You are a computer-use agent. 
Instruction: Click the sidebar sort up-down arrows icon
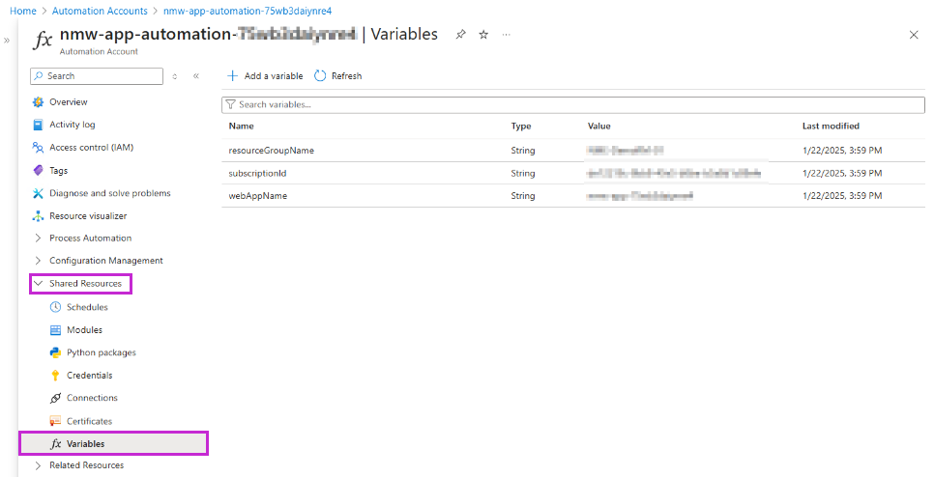tap(175, 76)
